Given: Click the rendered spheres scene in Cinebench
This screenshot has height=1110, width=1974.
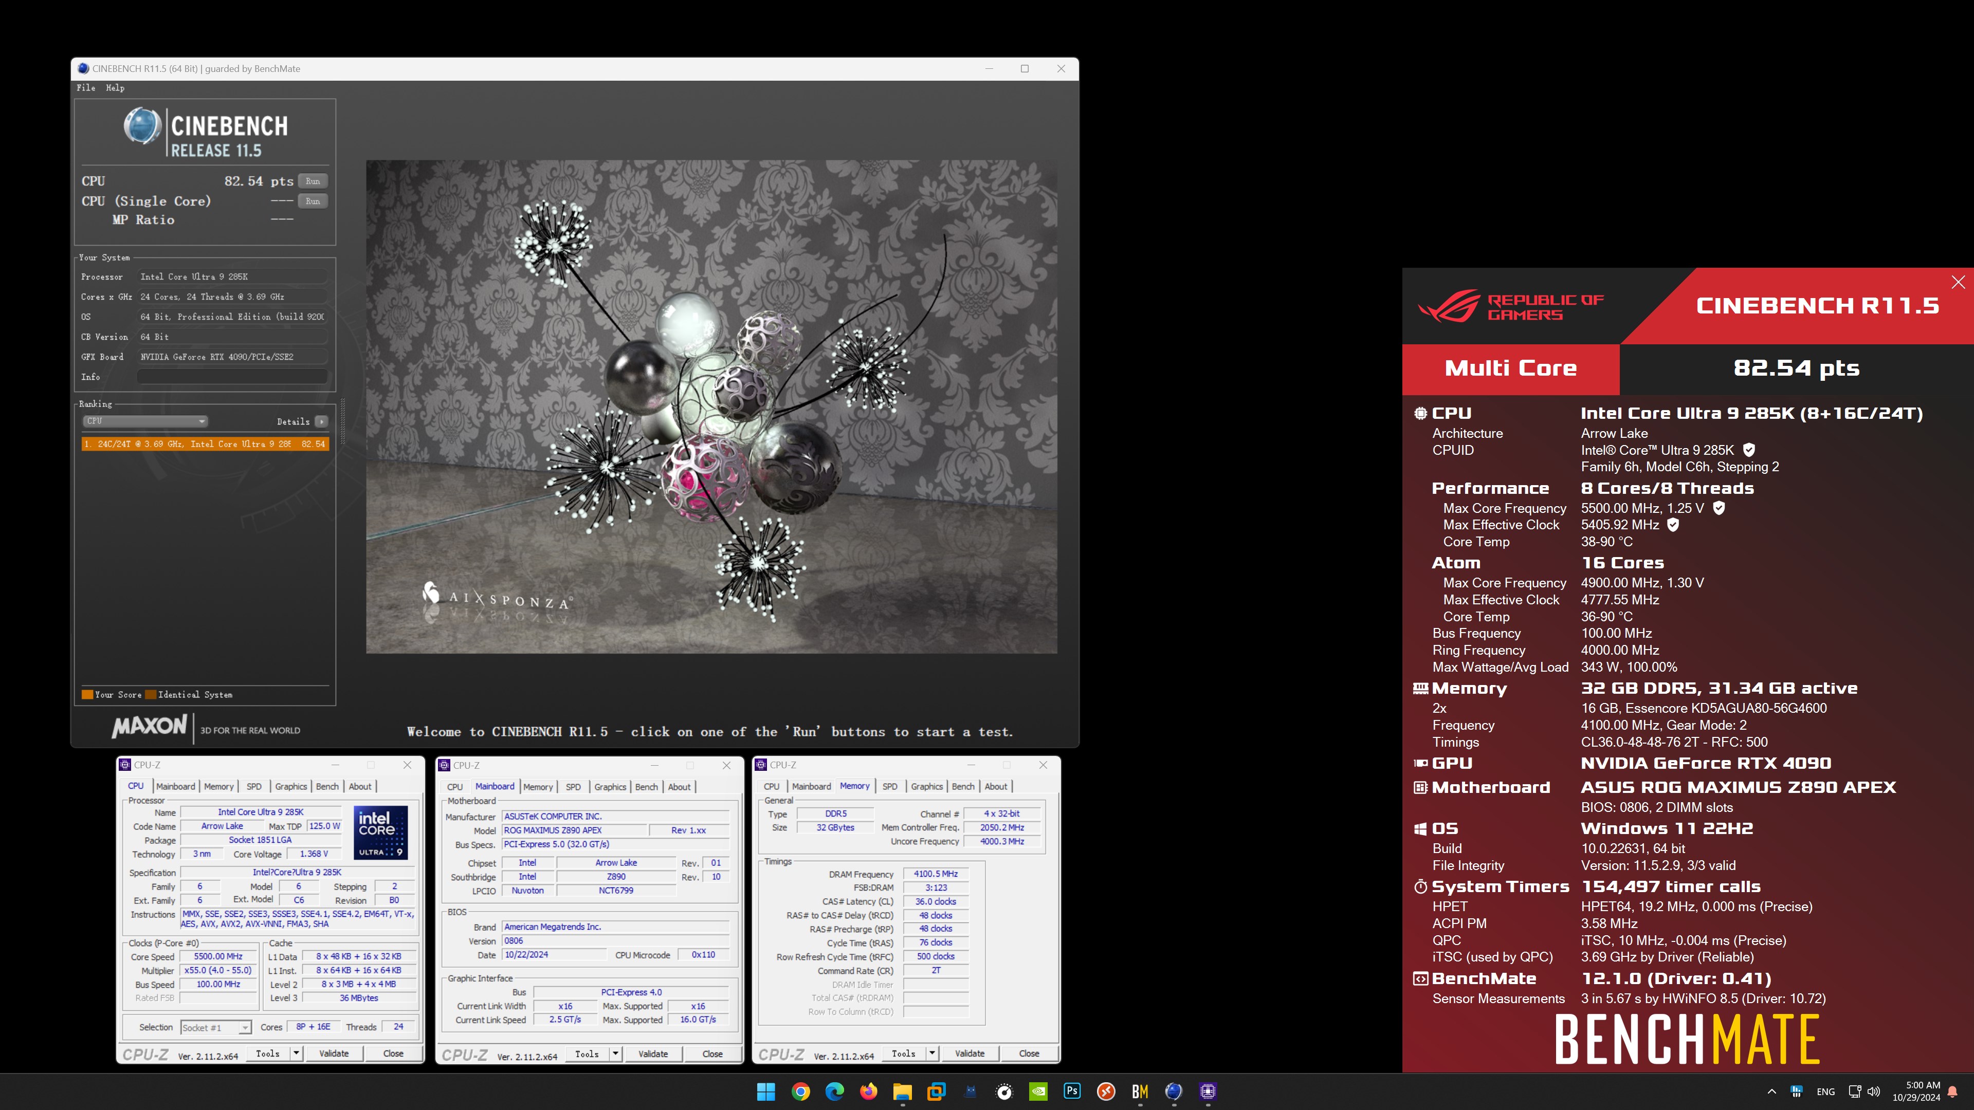Looking at the screenshot, I should click(711, 407).
